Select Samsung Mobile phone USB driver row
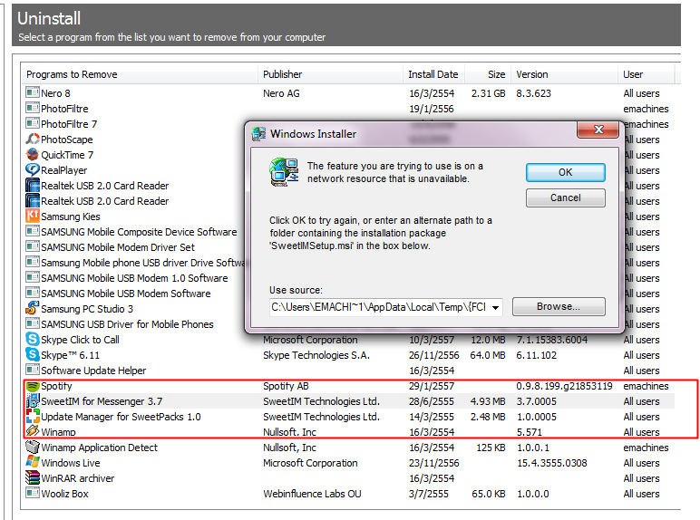 point(143,263)
